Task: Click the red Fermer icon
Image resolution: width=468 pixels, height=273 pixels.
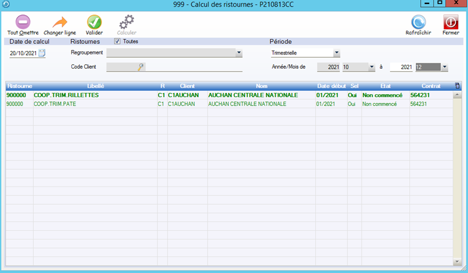Action: click(450, 22)
